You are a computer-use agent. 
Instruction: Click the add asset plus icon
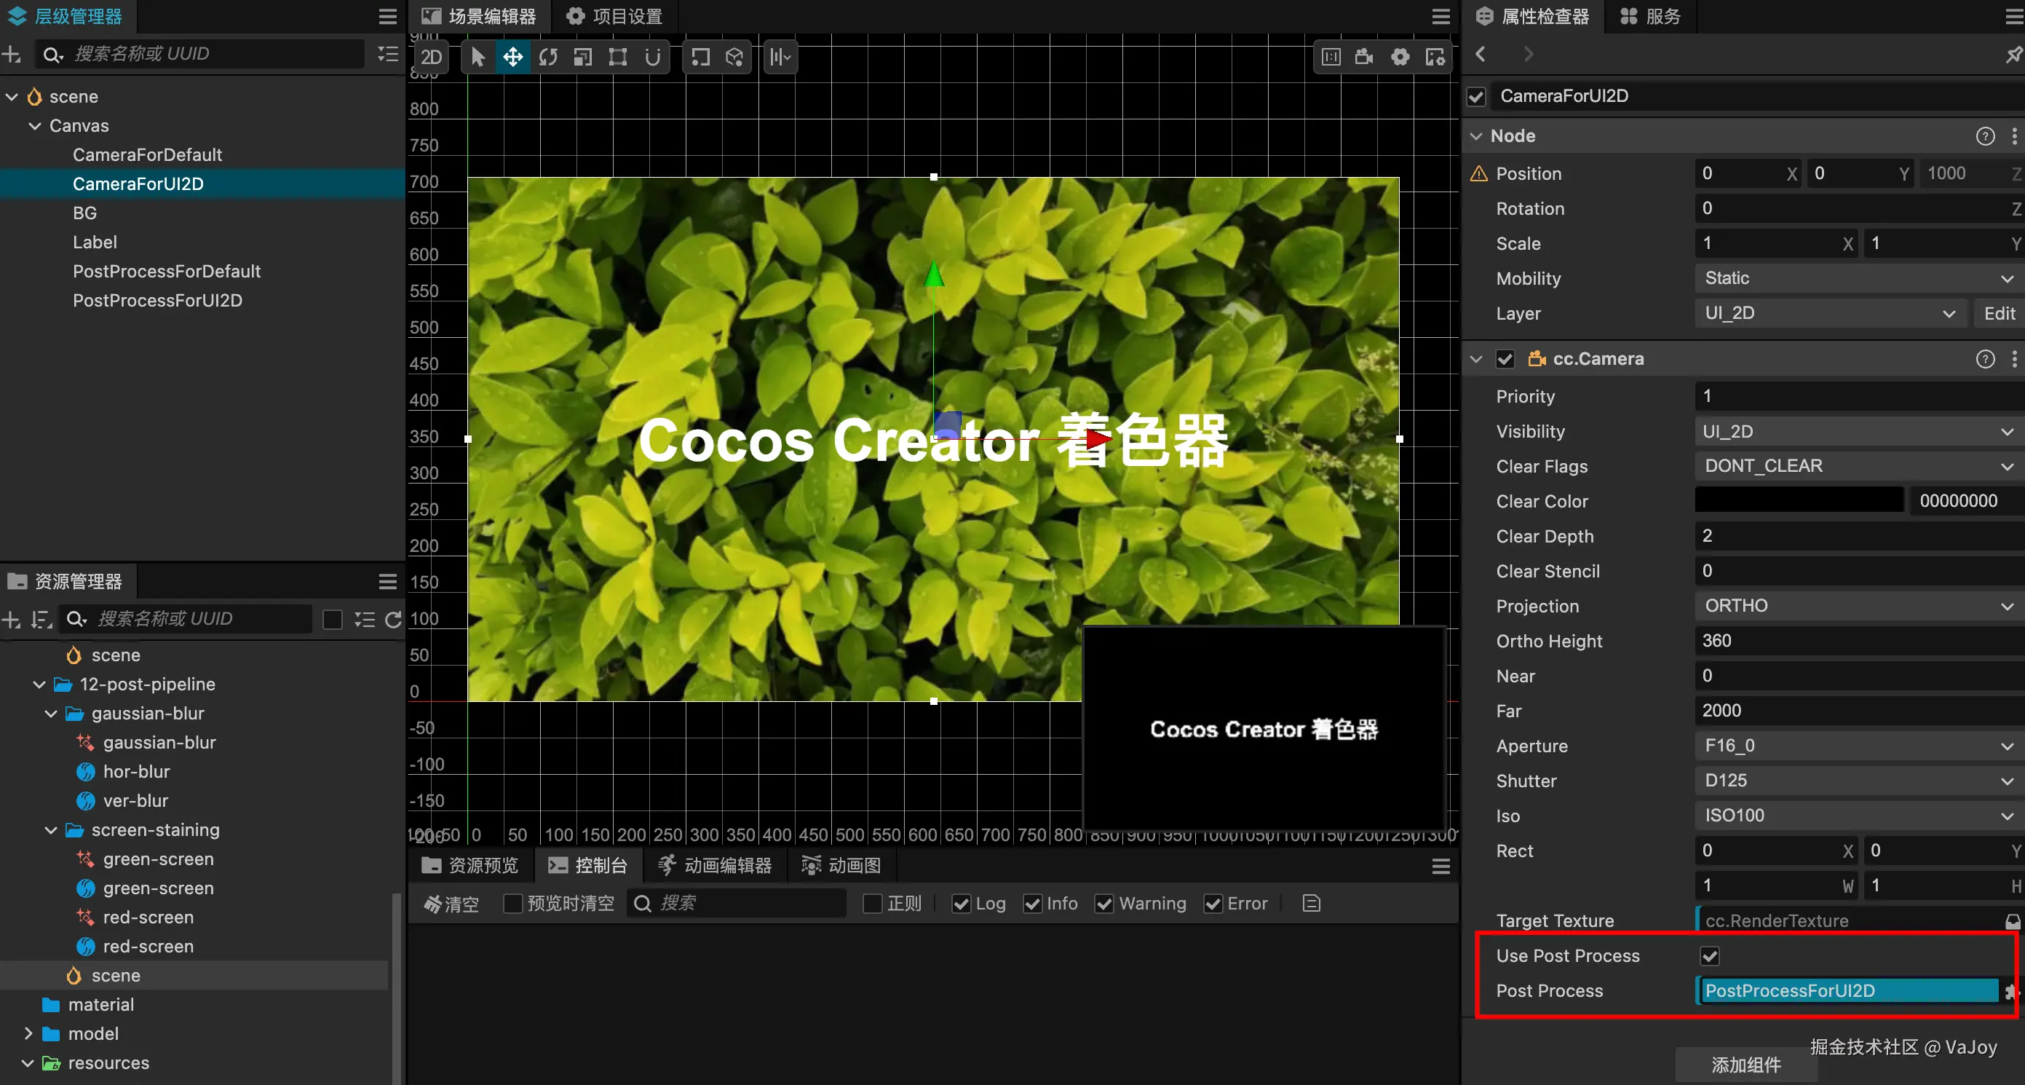(11, 620)
